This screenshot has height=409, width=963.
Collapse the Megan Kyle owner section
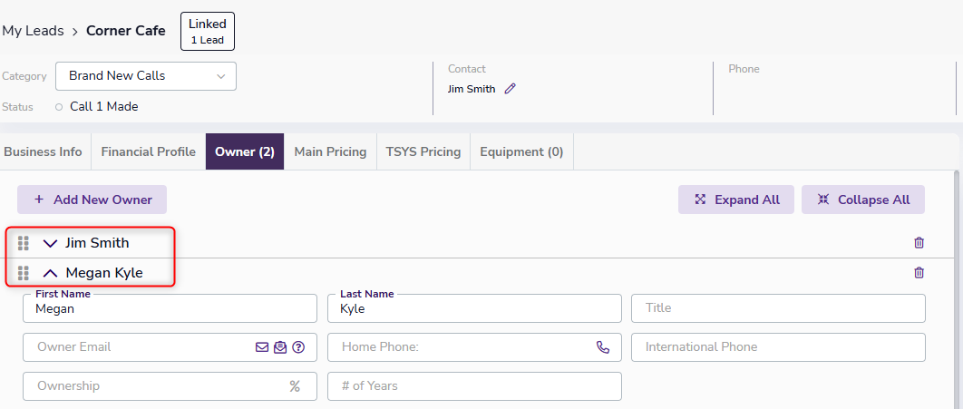pyautogui.click(x=50, y=273)
